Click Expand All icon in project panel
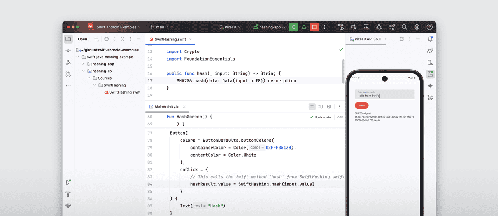Image resolution: width=498 pixels, height=216 pixels. pyautogui.click(x=115, y=39)
